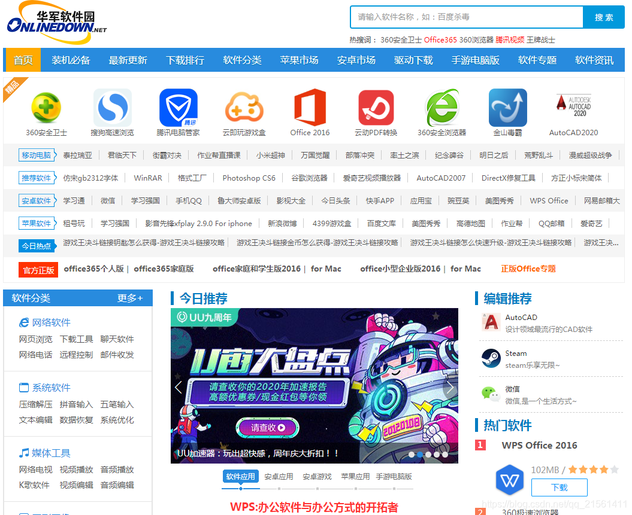
Task: Click the 请查收 button in the banner
Action: 268,427
